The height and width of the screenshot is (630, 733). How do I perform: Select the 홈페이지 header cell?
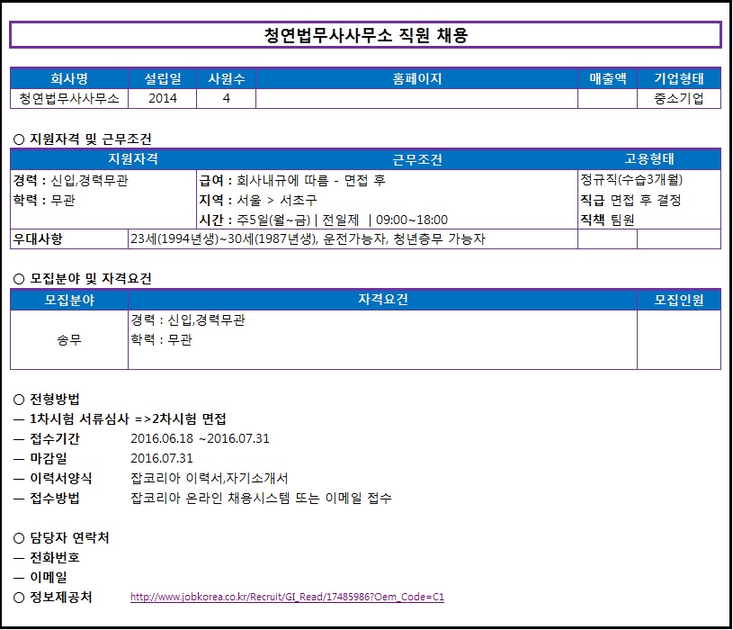click(417, 79)
